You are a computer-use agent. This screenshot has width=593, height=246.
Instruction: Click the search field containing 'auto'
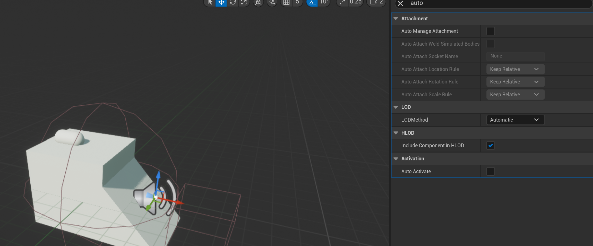point(494,3)
